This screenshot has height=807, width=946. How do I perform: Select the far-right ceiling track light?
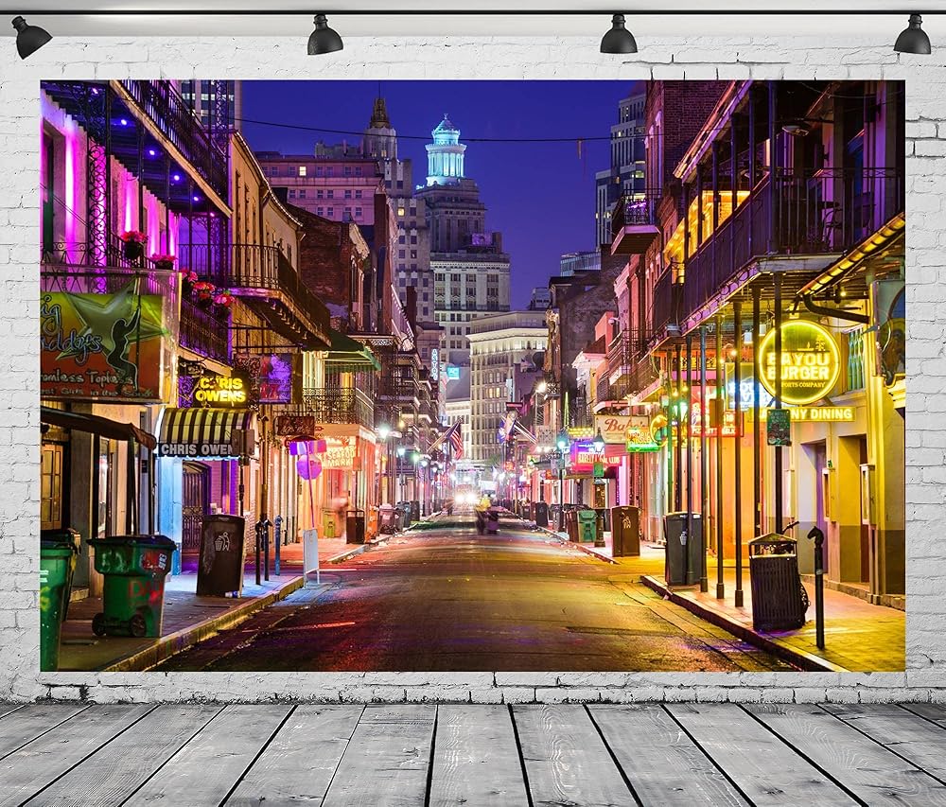point(912,37)
